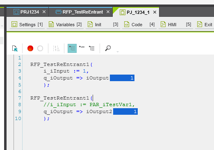
Task: Open the Code [4] section
Action: tap(139, 25)
